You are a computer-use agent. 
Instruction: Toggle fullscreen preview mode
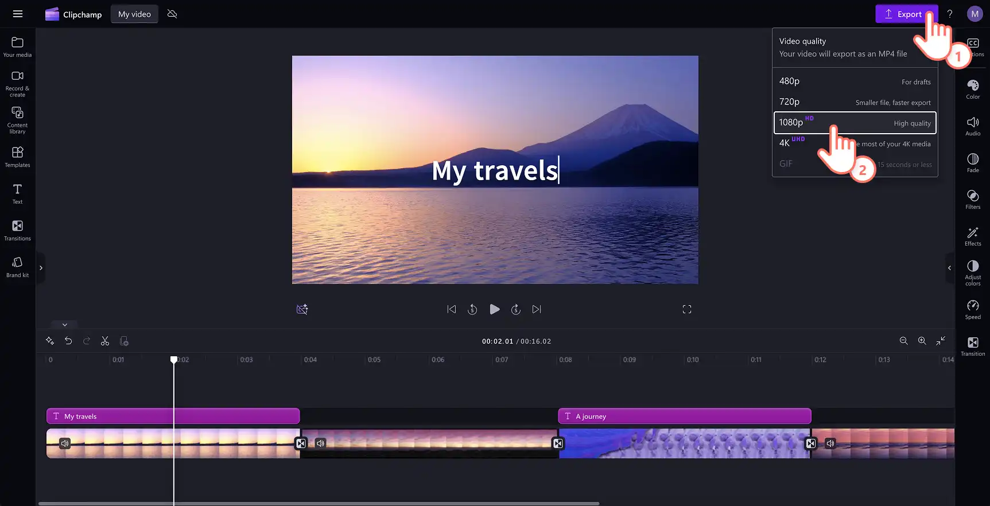pos(687,309)
